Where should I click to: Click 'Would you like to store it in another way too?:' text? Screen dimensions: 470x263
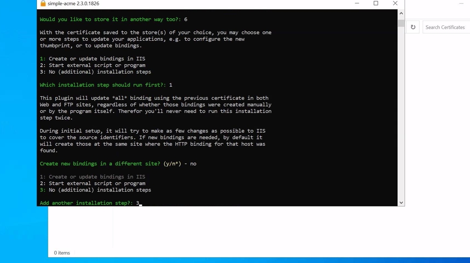[x=110, y=19]
